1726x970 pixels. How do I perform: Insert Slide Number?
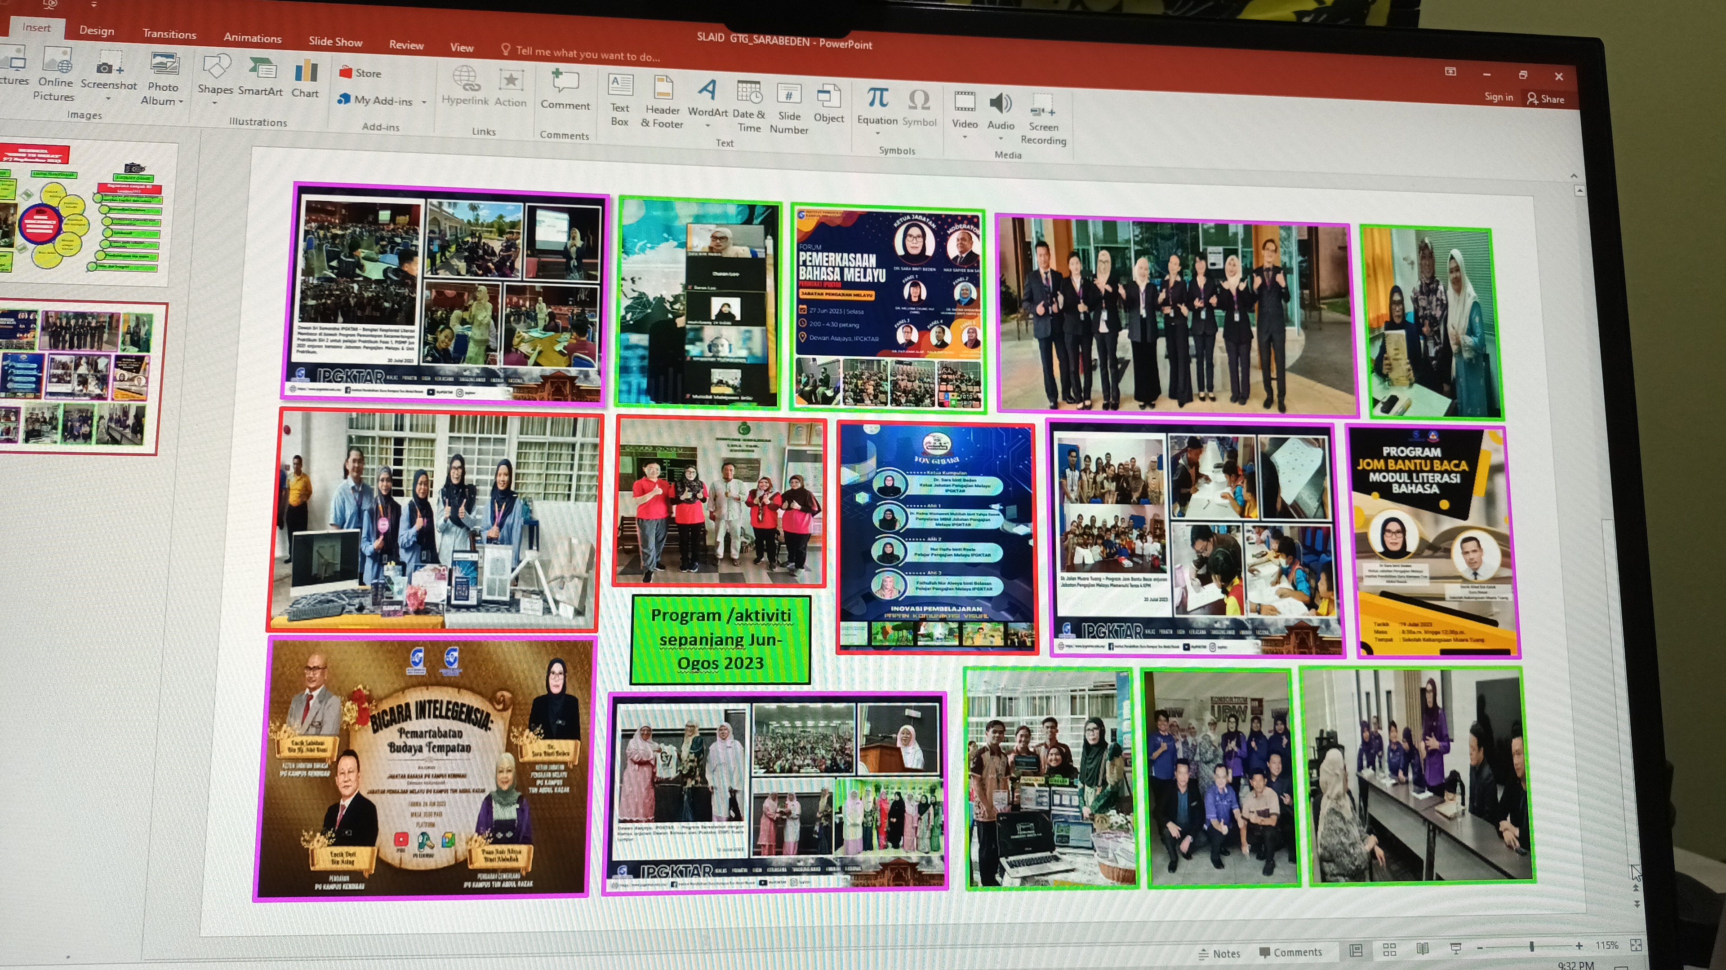(789, 108)
